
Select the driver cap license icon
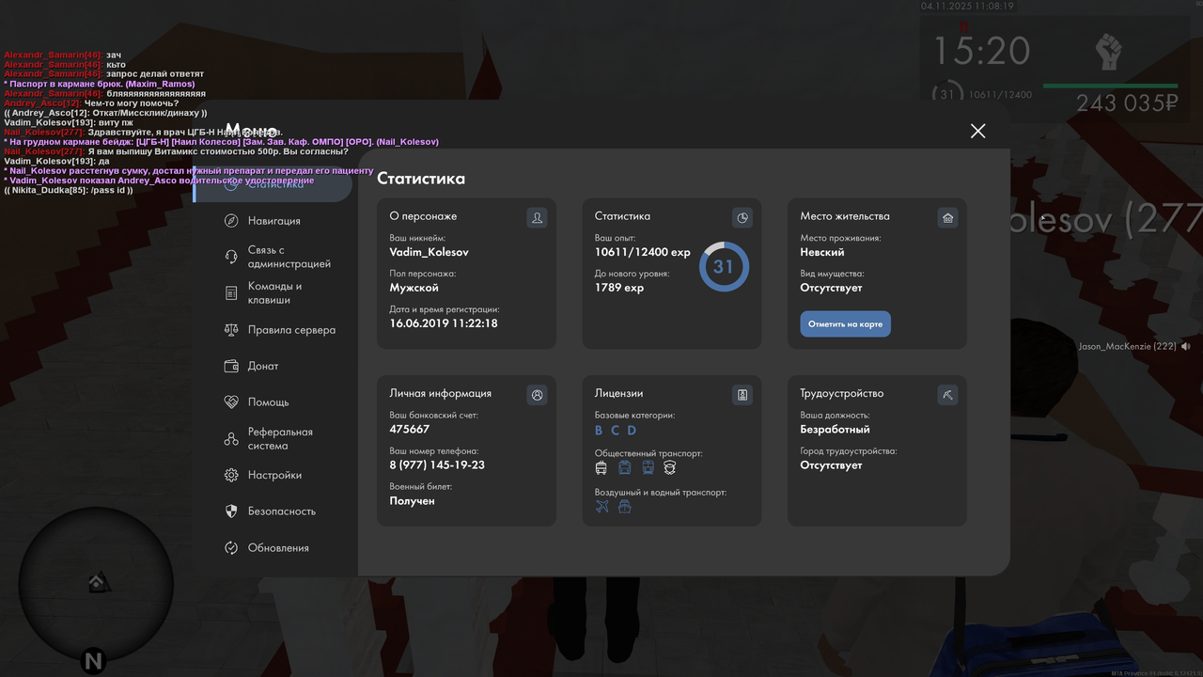[670, 467]
